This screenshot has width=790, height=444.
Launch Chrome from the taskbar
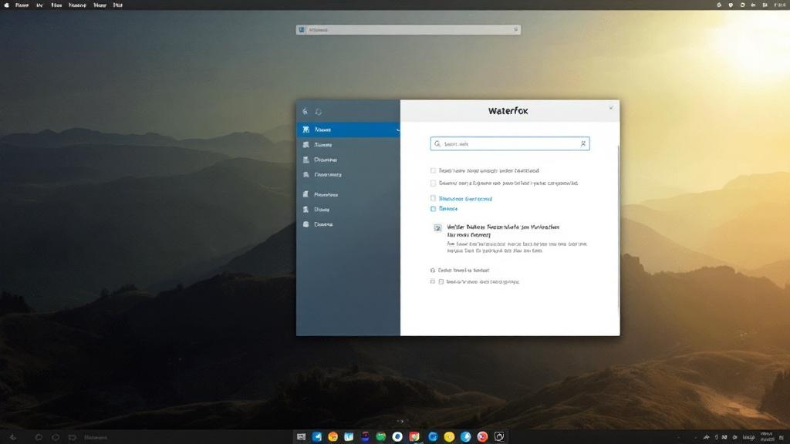[x=414, y=437]
